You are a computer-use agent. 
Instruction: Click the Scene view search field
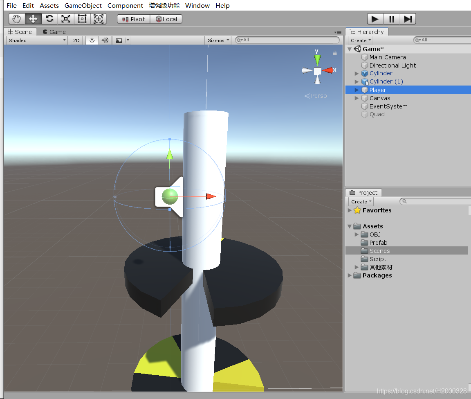(x=287, y=40)
